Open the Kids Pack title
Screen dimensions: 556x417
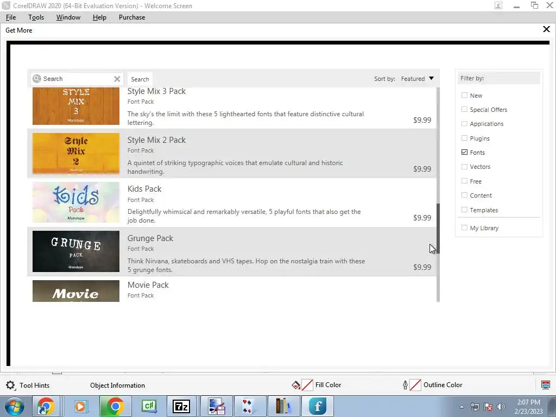(x=144, y=189)
